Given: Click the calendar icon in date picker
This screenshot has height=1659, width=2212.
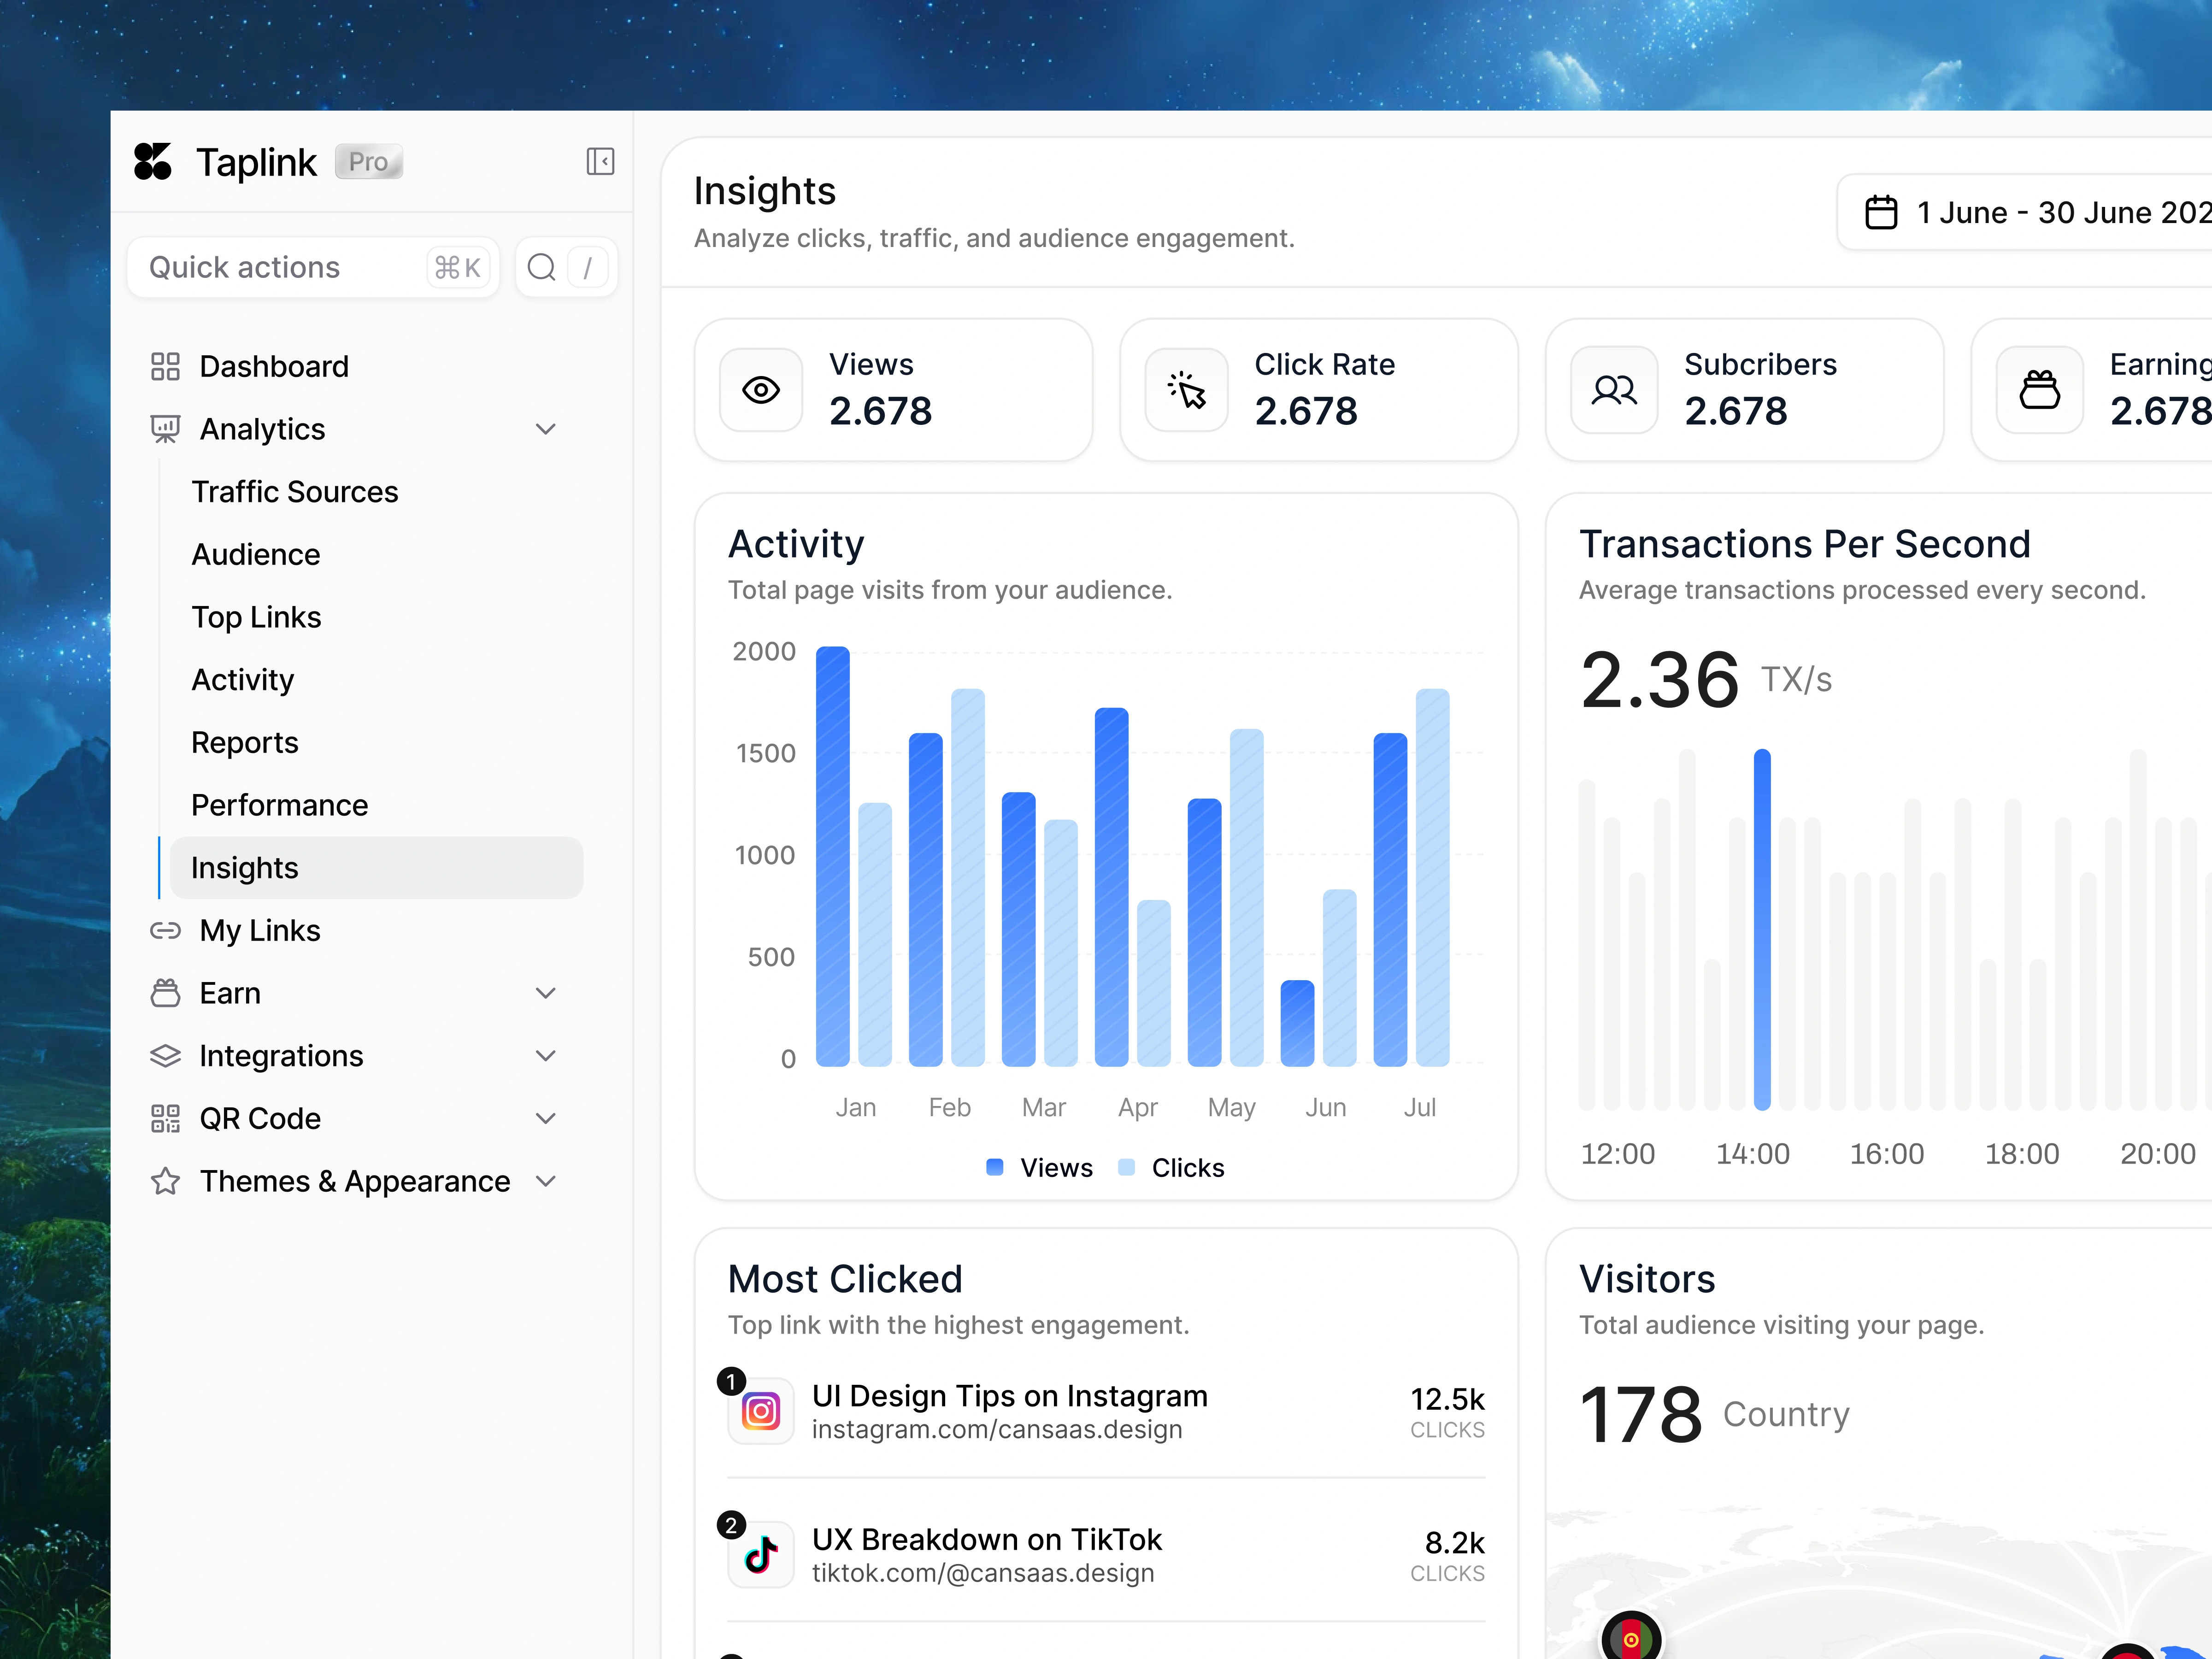Looking at the screenshot, I should [x=1881, y=212].
